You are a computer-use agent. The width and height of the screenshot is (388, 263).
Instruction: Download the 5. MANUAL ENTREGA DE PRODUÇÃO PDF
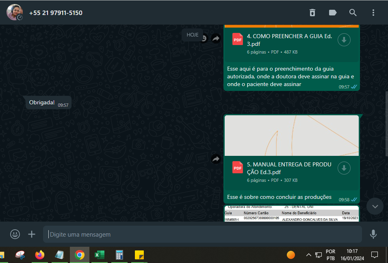(x=344, y=168)
